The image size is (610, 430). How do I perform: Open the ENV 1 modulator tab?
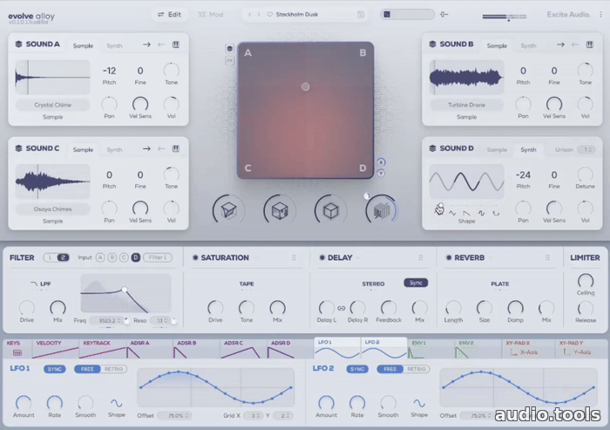pyautogui.click(x=430, y=349)
